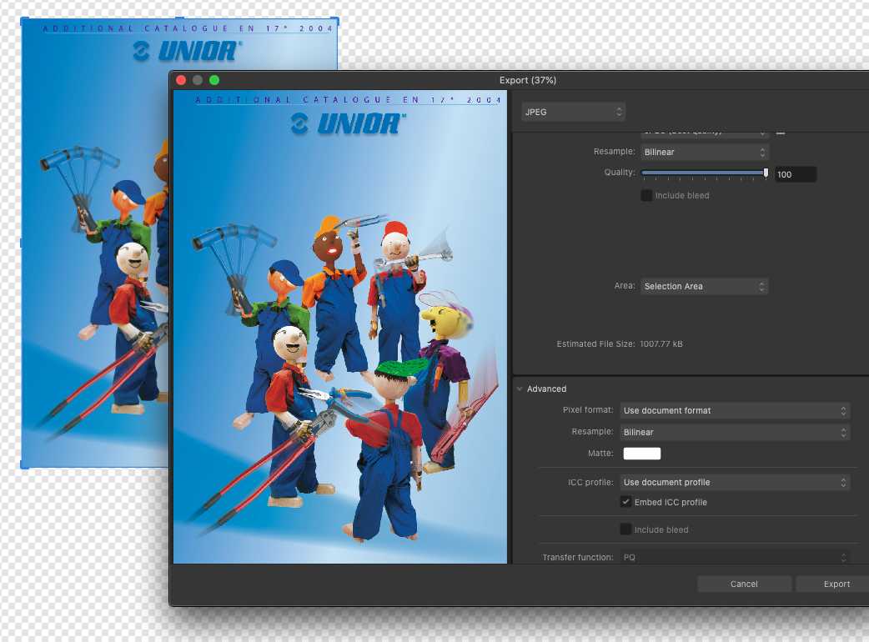Screen dimensions: 869x642
Task: Open the Area Selection Area dropdown
Action: (705, 286)
